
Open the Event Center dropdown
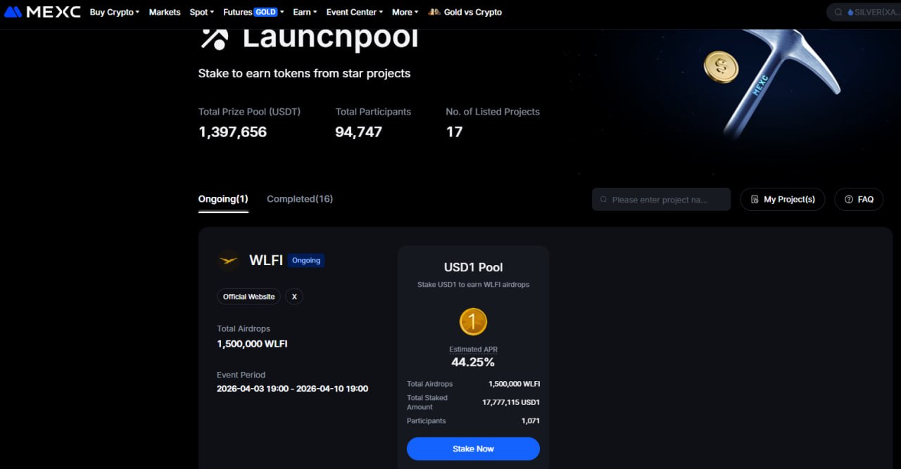354,12
